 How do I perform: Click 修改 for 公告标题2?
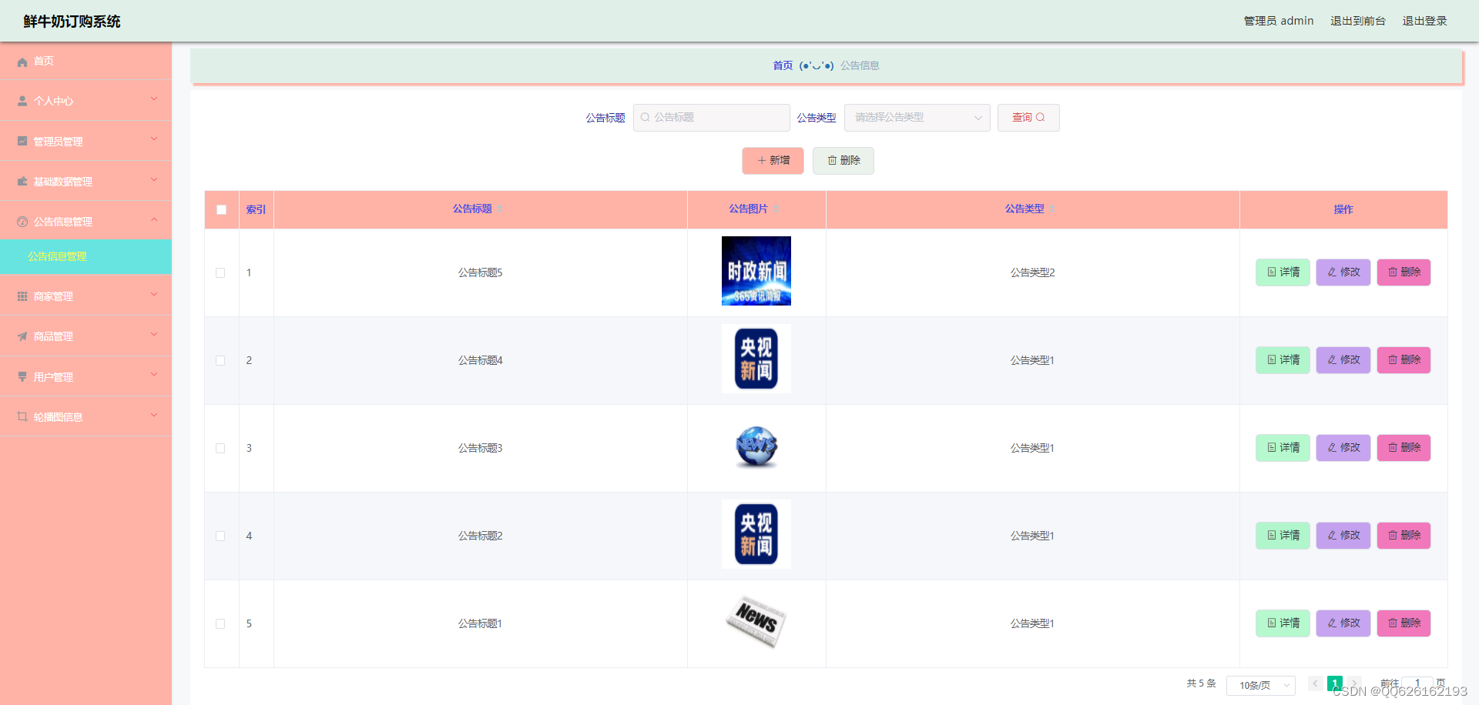(x=1343, y=536)
